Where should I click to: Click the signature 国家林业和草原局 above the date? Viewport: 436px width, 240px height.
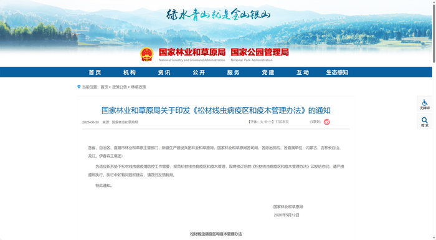[x=288, y=207]
